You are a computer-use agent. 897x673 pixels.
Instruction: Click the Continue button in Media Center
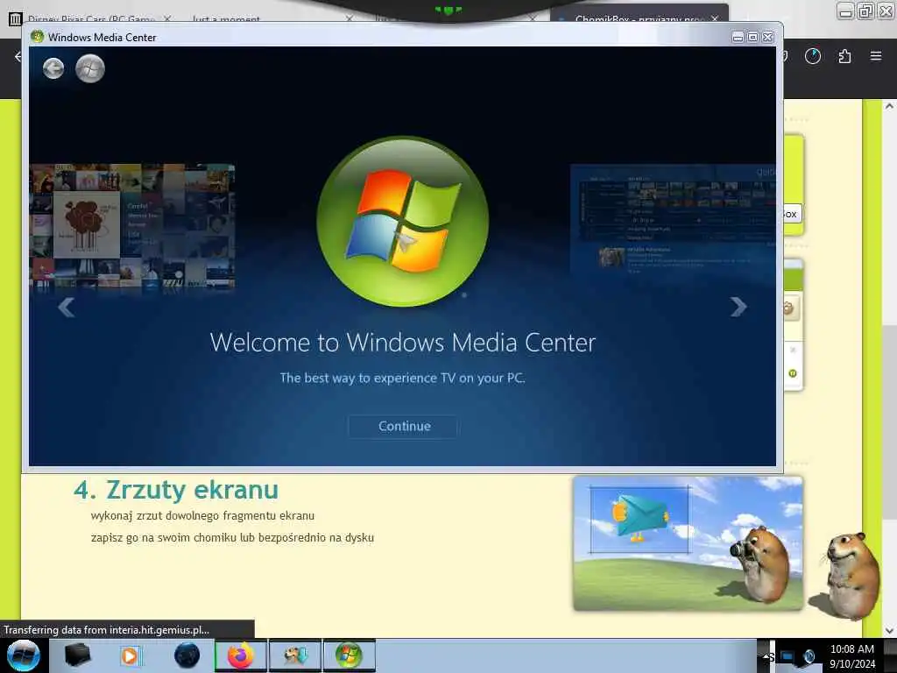403,427
